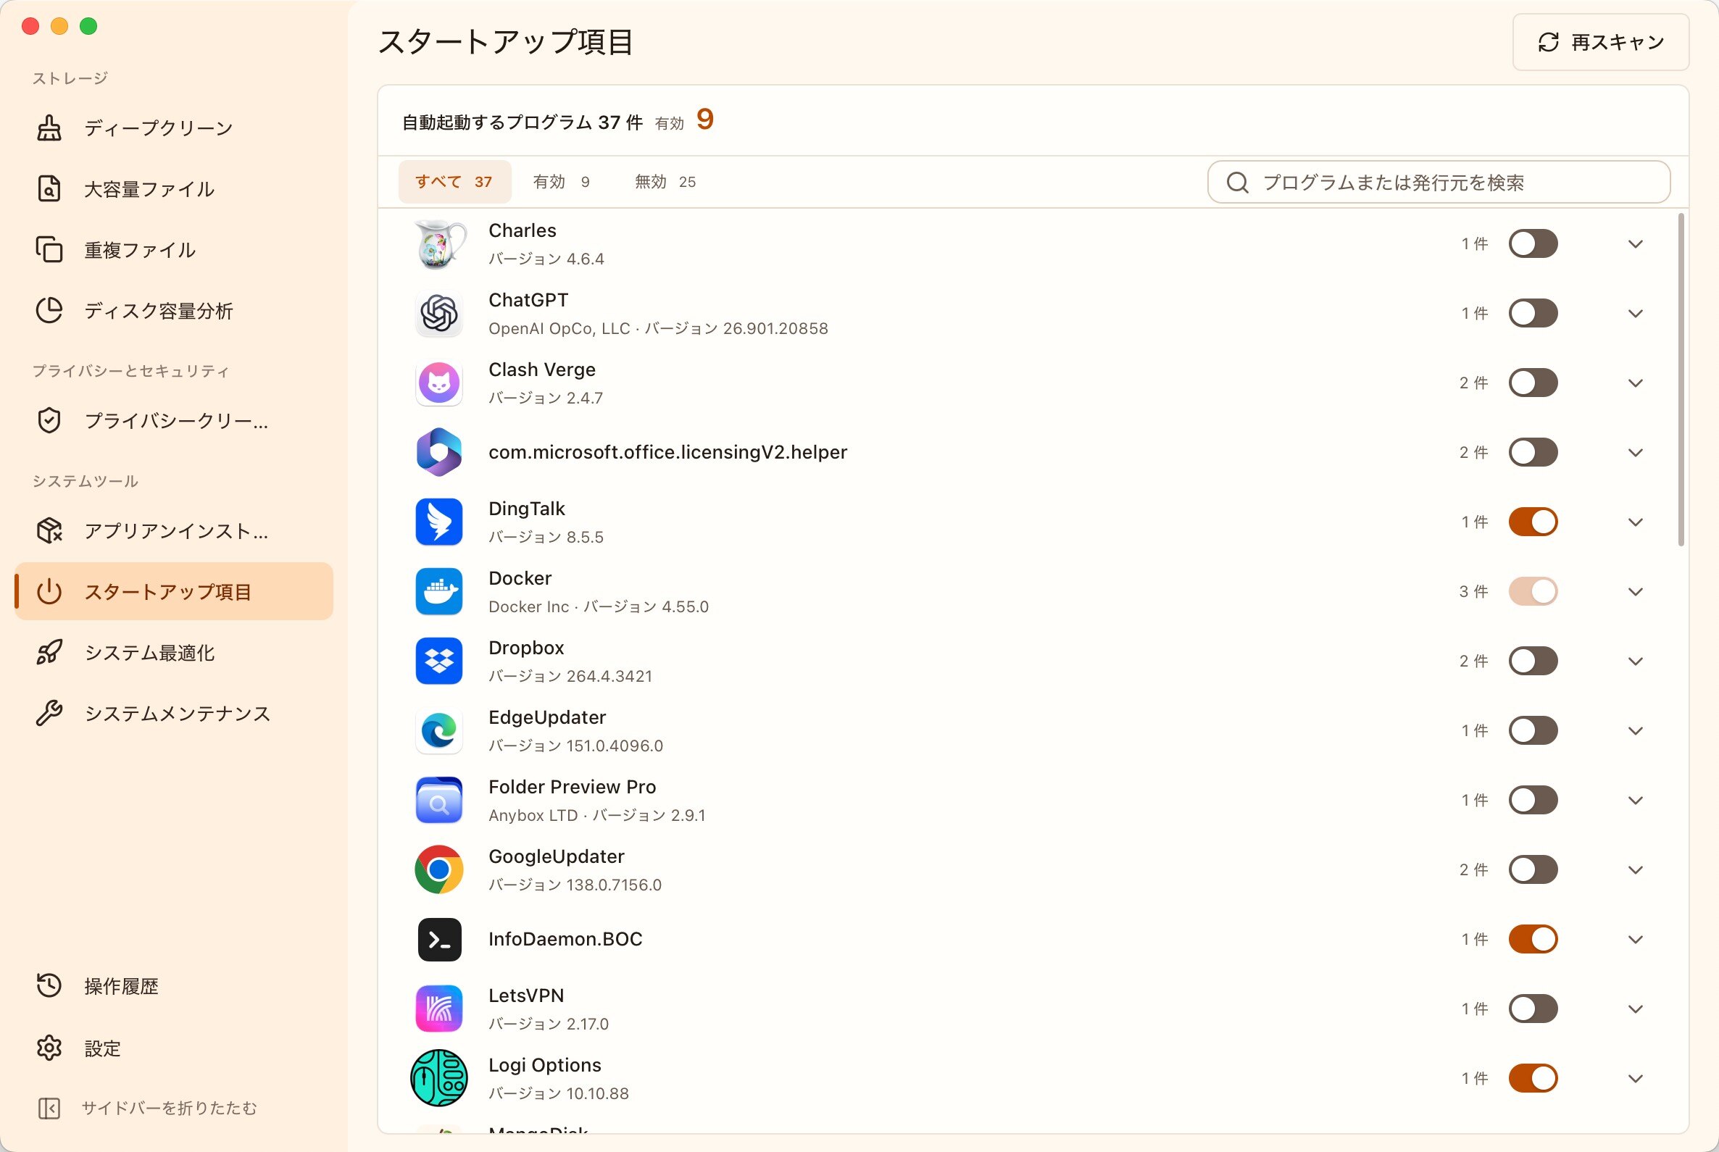Turn off the InfoDaemon.BOC toggle
This screenshot has width=1719, height=1152.
[x=1533, y=940]
